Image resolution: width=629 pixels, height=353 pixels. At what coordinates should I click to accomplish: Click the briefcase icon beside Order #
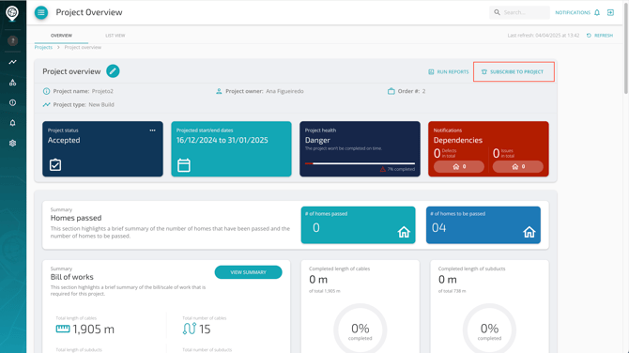[391, 91]
